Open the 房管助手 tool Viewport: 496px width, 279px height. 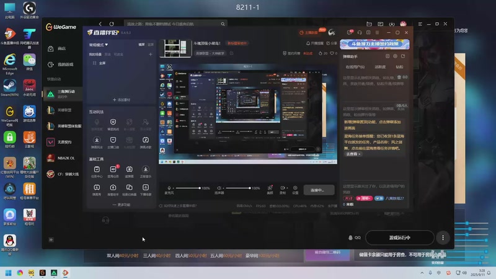click(113, 190)
